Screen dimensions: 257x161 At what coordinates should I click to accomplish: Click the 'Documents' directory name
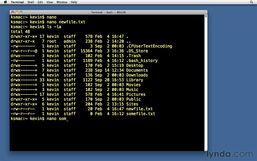(137, 70)
